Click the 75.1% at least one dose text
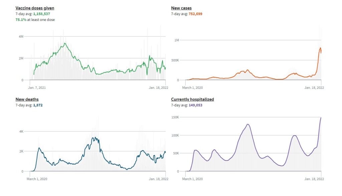342x196 pixels. click(35, 20)
